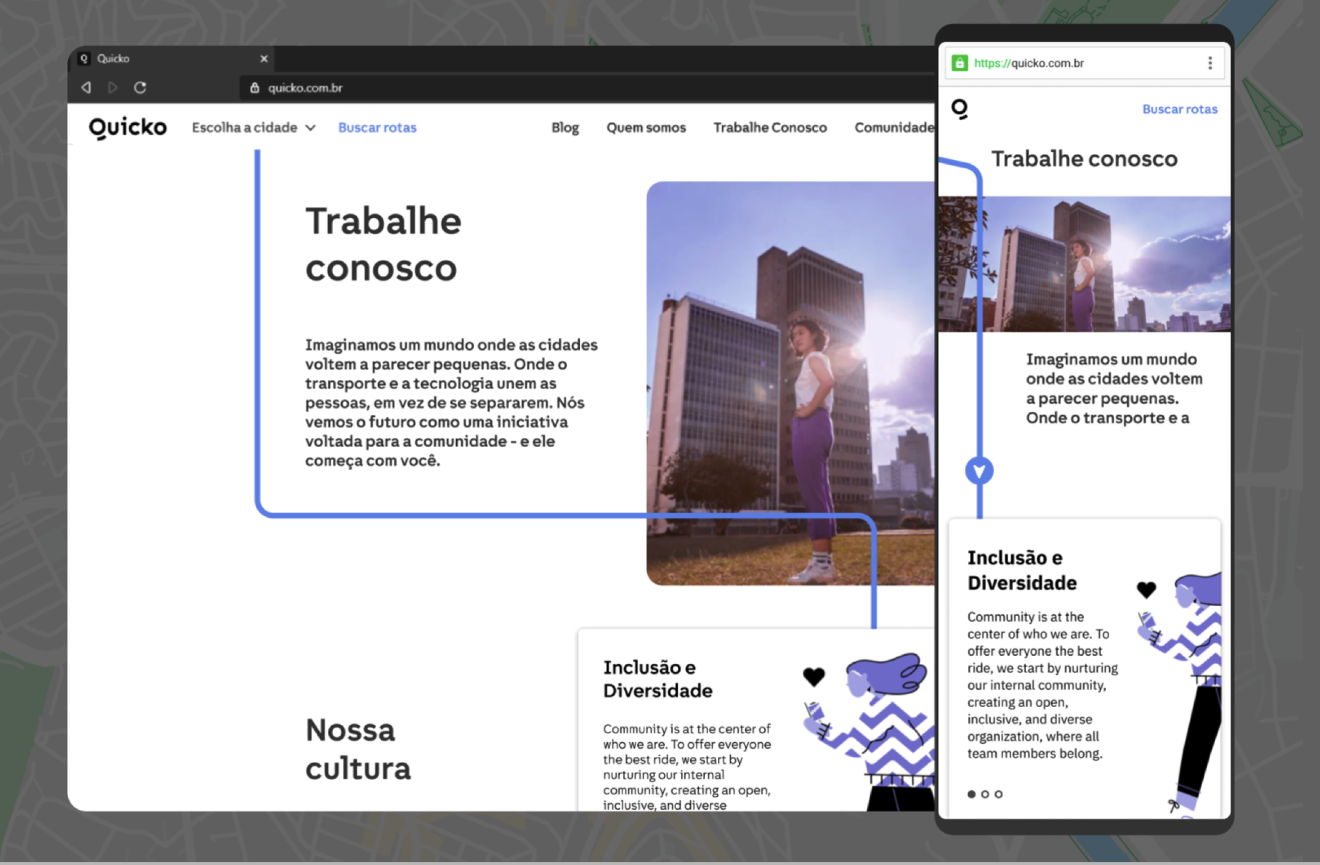Click the Quicko logo on desktop site
This screenshot has height=865, width=1320.
[128, 128]
